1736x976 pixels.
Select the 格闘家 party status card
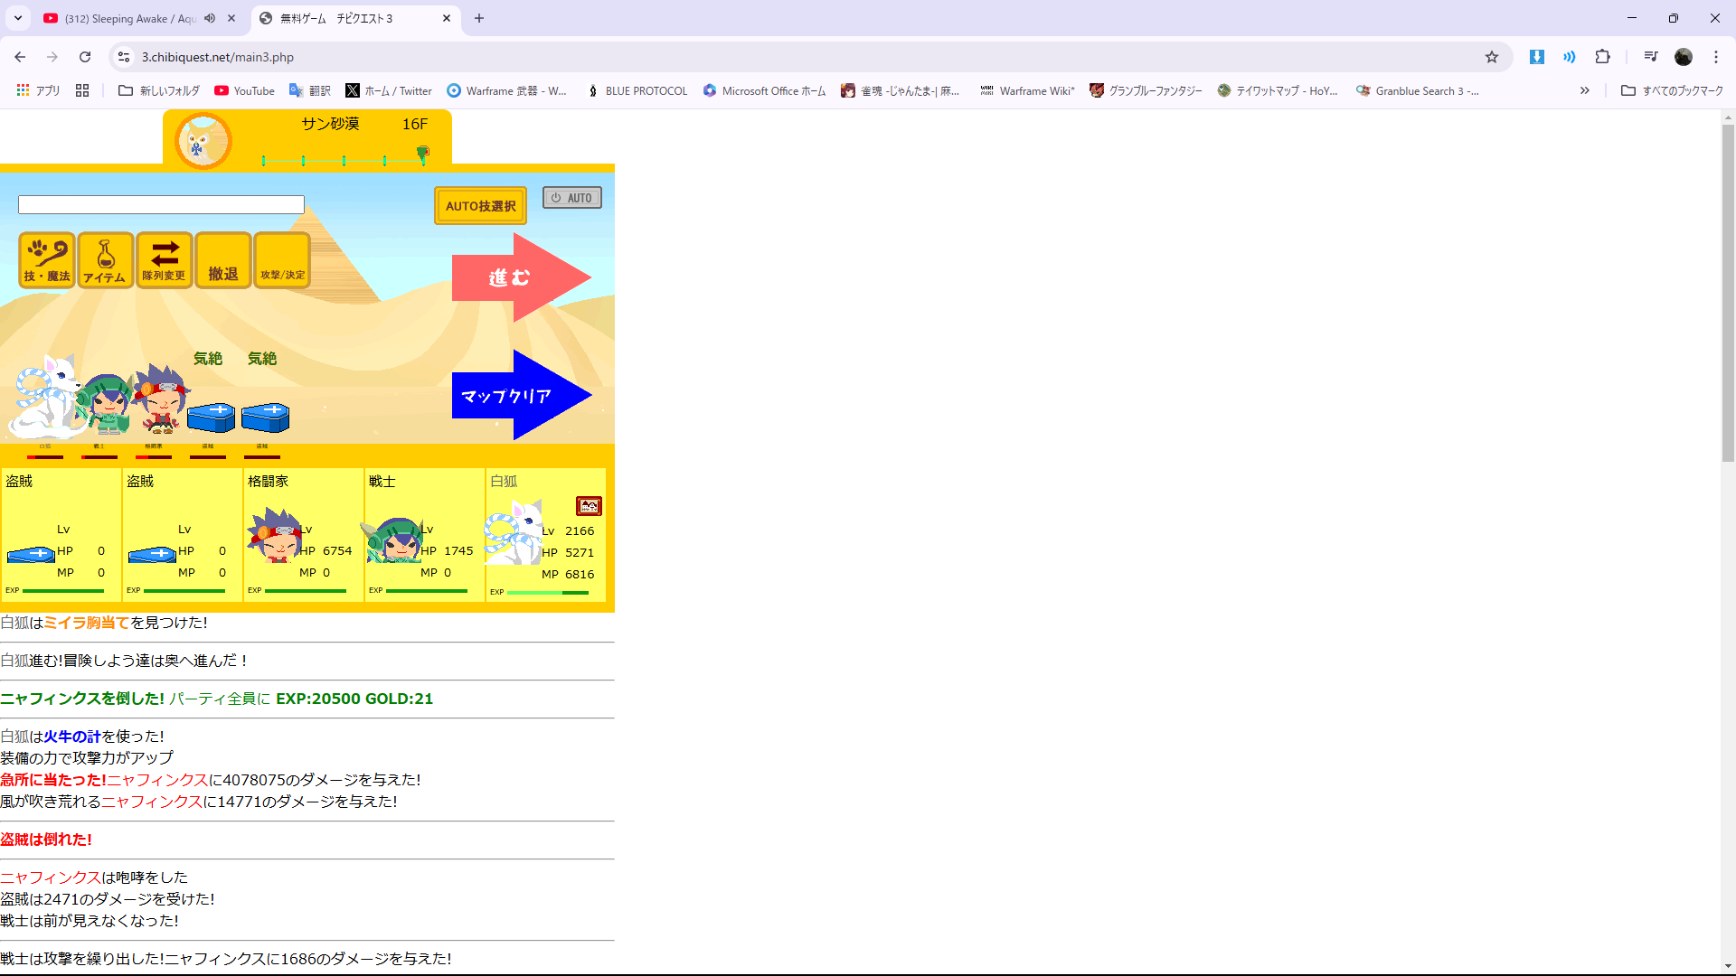click(x=303, y=535)
